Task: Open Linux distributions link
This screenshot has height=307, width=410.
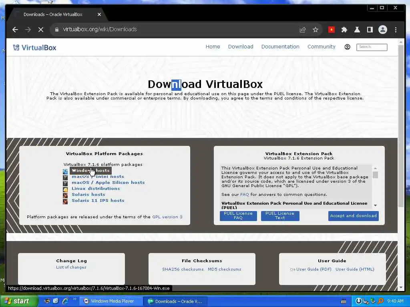Action: click(x=96, y=189)
